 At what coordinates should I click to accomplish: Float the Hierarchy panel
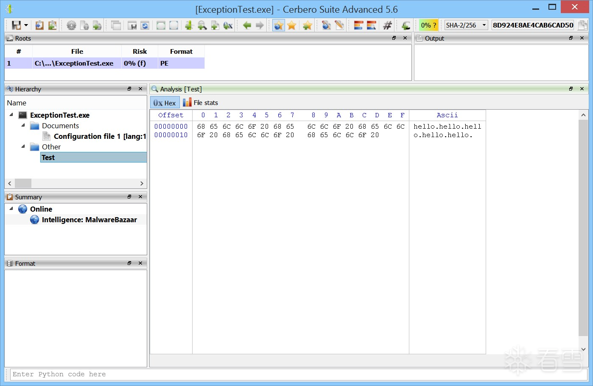(129, 89)
